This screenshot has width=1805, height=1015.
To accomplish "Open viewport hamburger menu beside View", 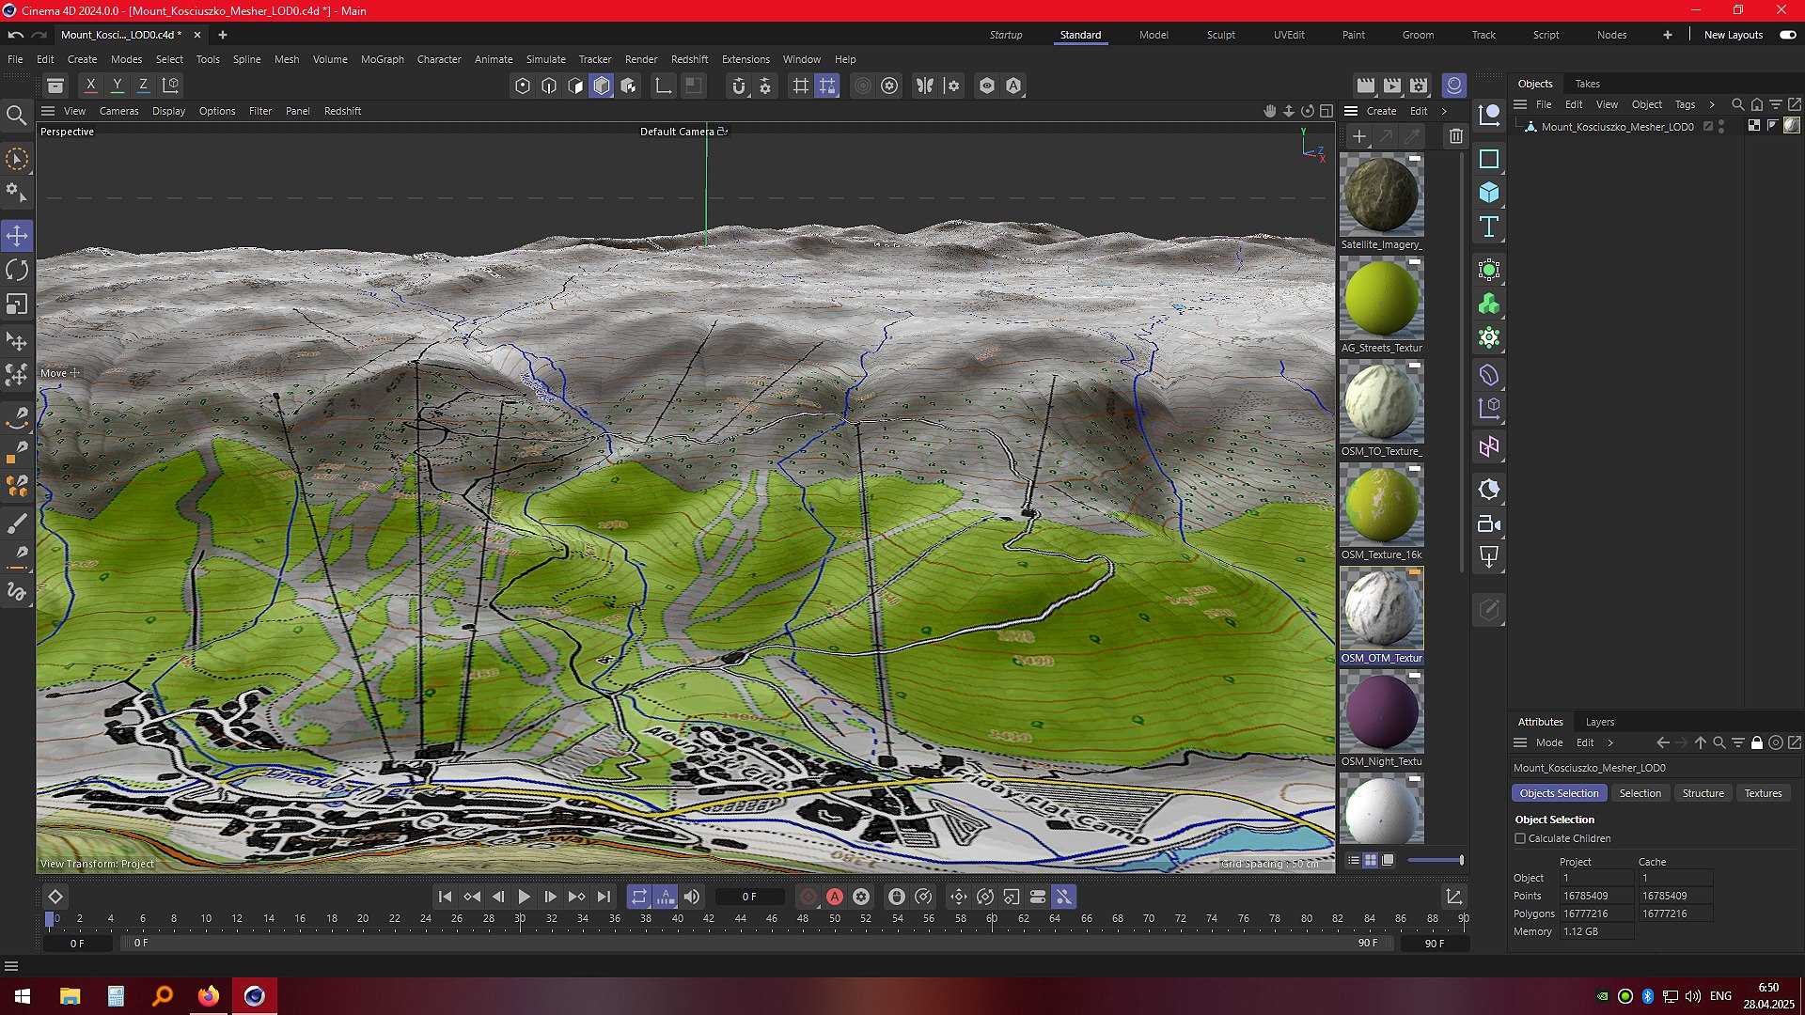I will coord(48,111).
